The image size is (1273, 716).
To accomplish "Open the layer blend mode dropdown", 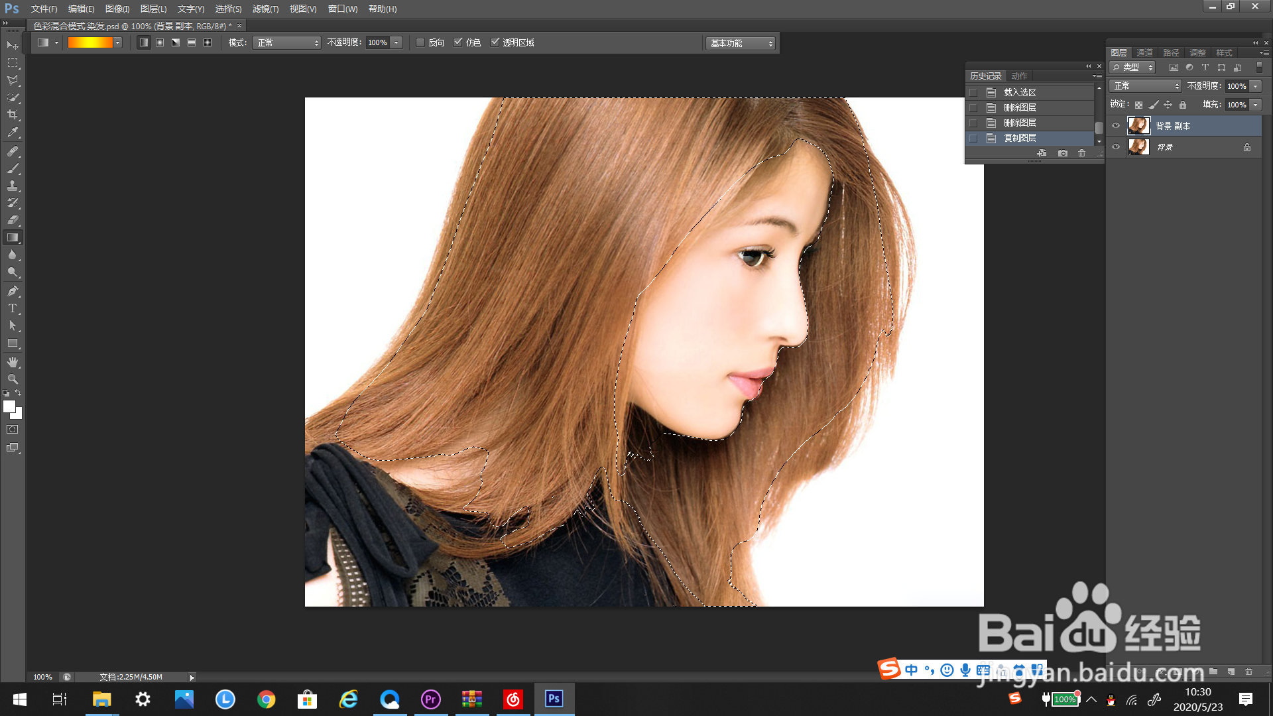I will (1145, 86).
